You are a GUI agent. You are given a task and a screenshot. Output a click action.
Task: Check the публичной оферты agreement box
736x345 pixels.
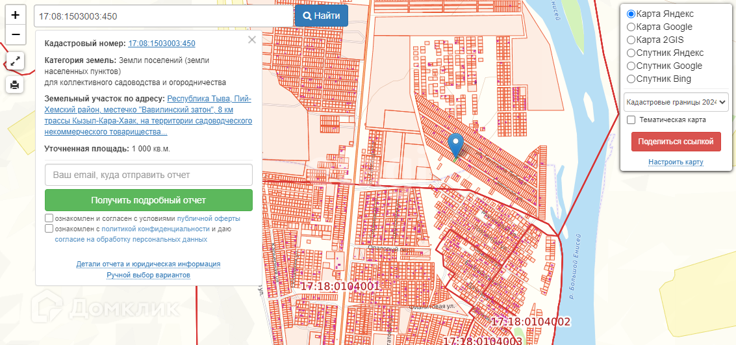click(x=49, y=218)
